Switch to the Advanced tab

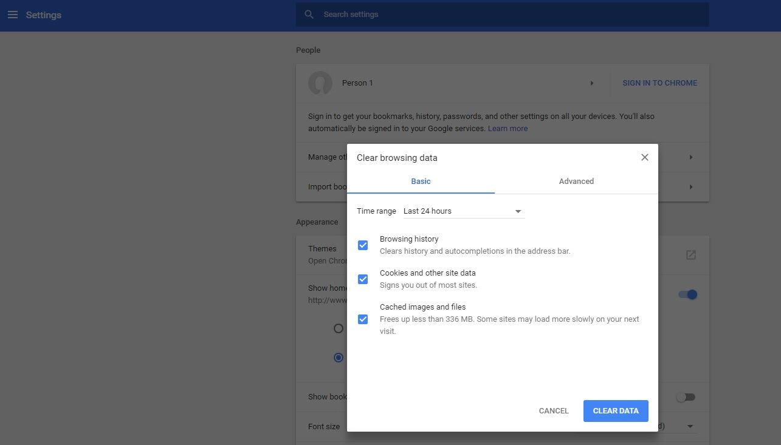coord(576,182)
